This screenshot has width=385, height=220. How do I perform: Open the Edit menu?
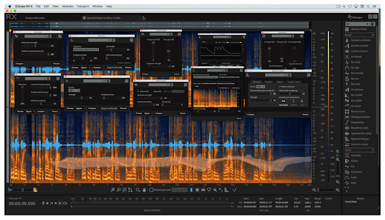(46, 6)
